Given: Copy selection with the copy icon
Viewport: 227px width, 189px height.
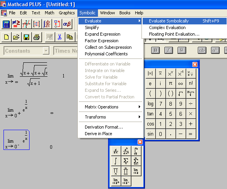Looking at the screenshot, I should point(70,37).
